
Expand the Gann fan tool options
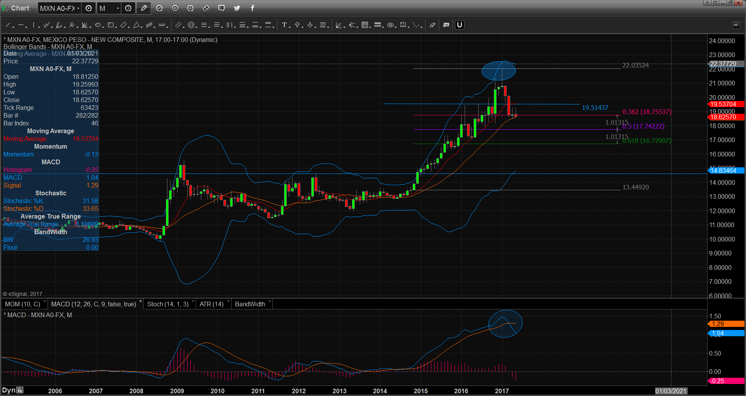pyautogui.click(x=90, y=27)
